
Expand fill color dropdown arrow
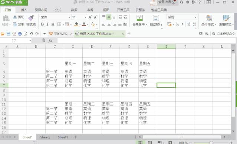click(80, 24)
